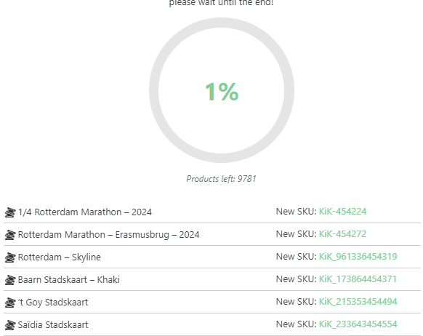
Task: Click the 1% circular progress indicator
Action: click(222, 90)
